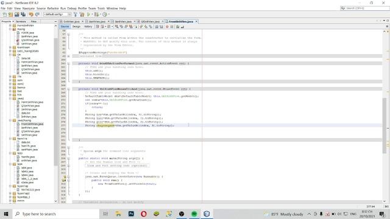Click the New Project toolbar icon
This screenshot has height=219, width=390.
(10, 15)
